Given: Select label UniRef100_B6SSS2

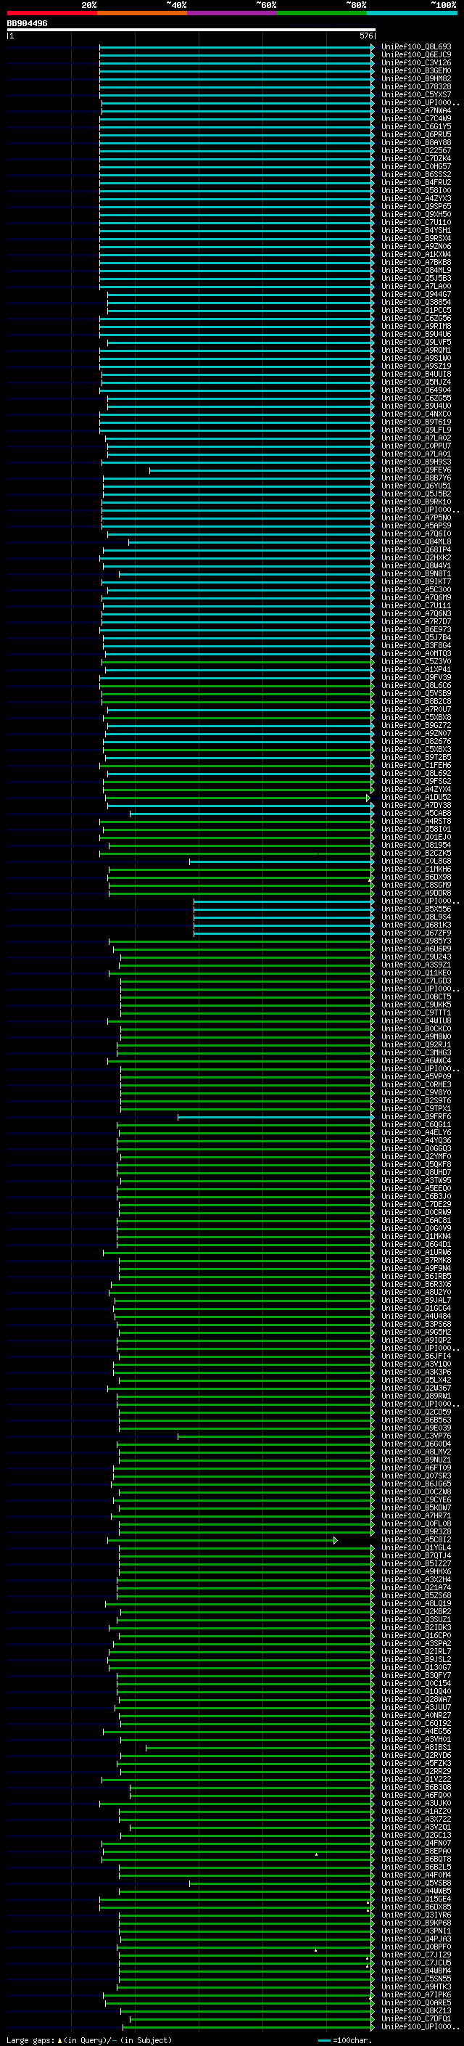Looking at the screenshot, I should coord(416,175).
